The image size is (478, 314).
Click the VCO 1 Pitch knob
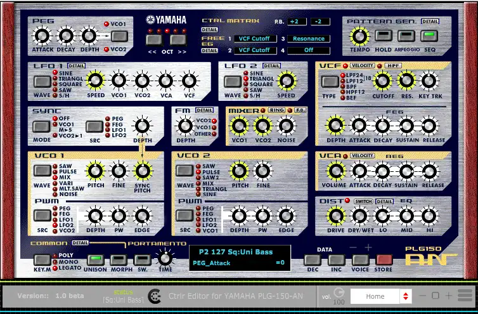click(x=96, y=171)
